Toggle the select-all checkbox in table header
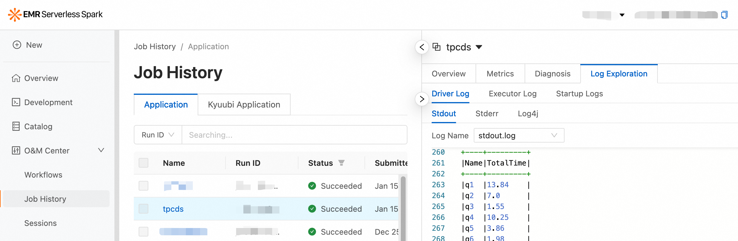This screenshot has width=738, height=241. point(143,163)
